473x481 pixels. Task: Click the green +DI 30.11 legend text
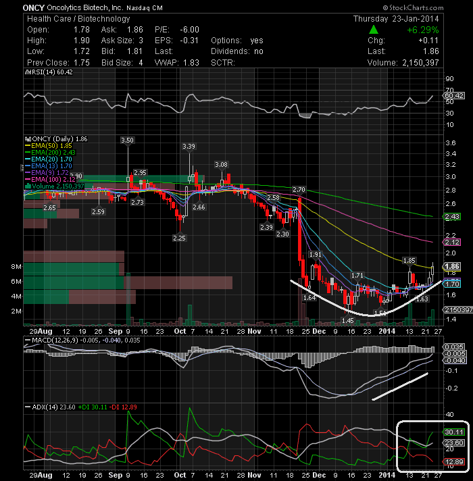tap(93, 407)
